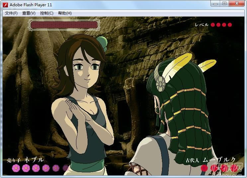
Task: Open the 控制(C) menu
Action: click(x=46, y=13)
